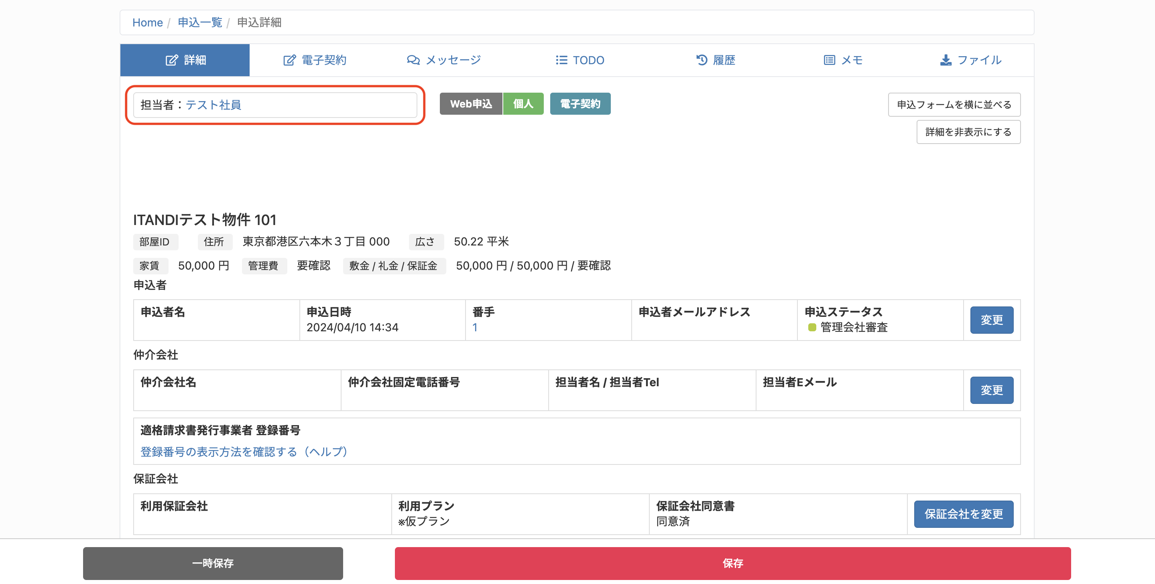Click the 利用保証会社 cell
This screenshot has width=1155, height=584.
(x=263, y=514)
